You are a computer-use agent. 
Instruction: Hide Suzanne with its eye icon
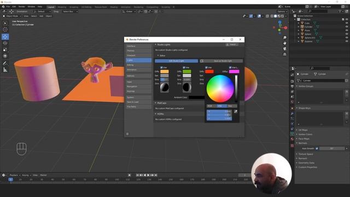click(347, 41)
